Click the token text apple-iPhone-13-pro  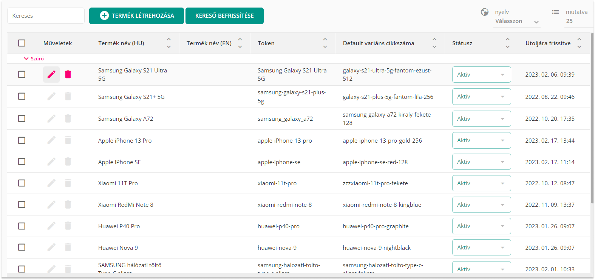click(x=285, y=141)
